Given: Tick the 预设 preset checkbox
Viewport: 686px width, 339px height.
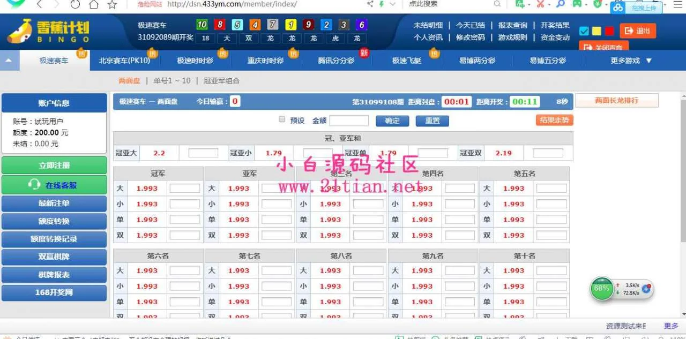Looking at the screenshot, I should (x=282, y=120).
